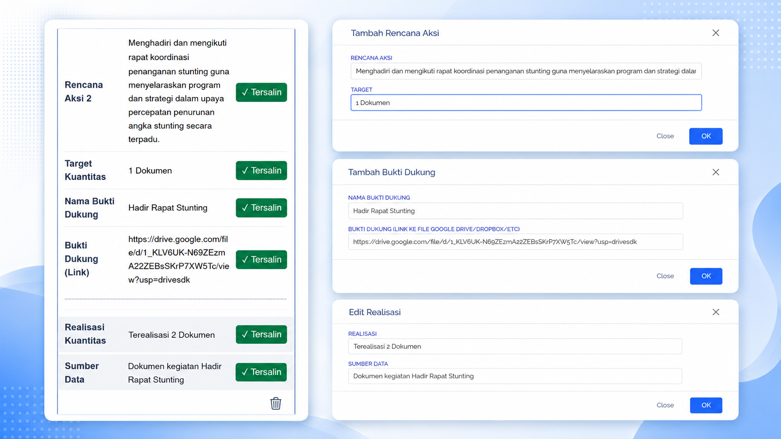Focus the Sumber Data input field

515,376
